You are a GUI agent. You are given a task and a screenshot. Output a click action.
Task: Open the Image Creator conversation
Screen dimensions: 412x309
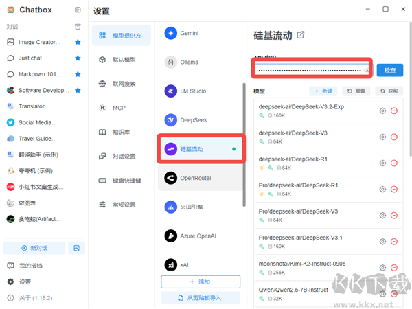pyautogui.click(x=39, y=42)
